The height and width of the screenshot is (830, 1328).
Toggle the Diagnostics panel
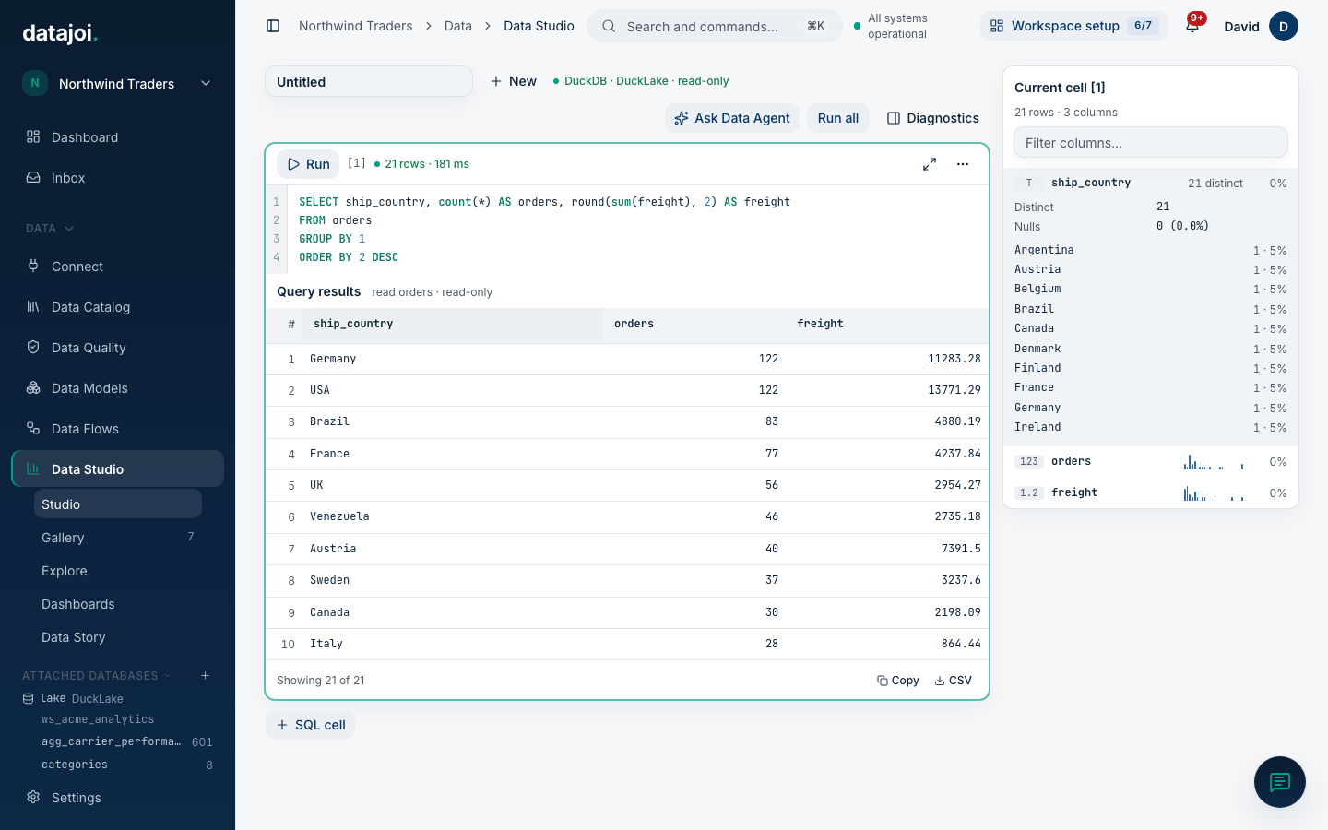click(x=932, y=118)
